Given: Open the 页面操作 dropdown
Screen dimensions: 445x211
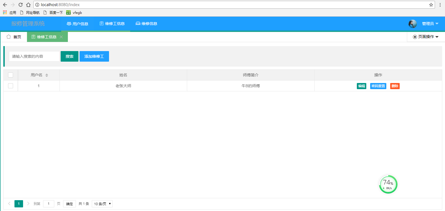Looking at the screenshot, I should pyautogui.click(x=426, y=37).
